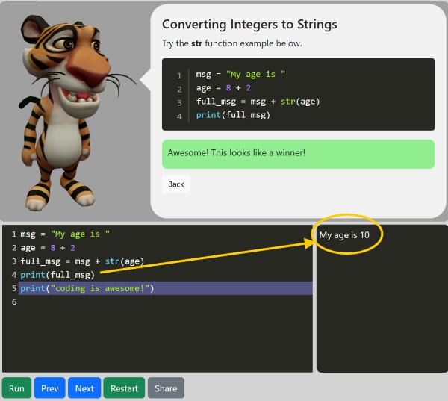448x401 pixels.
Task: Click line number 5 in editor gutter
Action: pos(13,288)
